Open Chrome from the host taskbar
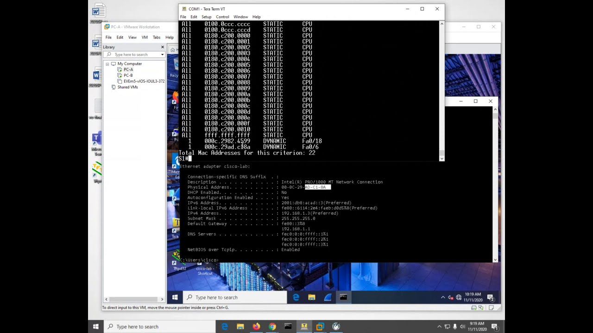This screenshot has height=333, width=593. pyautogui.click(x=272, y=327)
